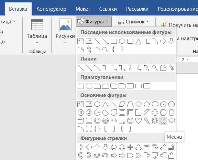Choose the Octagon shape labeled 8
The width and height of the screenshot is (198, 160).
click(x=171, y=104)
